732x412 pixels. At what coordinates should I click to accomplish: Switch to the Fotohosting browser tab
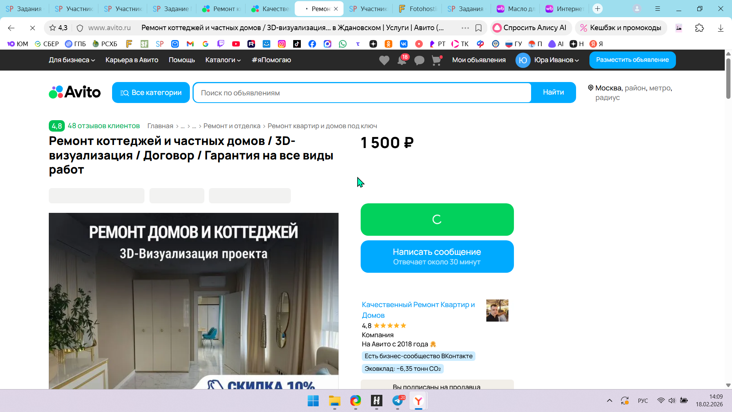coord(418,9)
